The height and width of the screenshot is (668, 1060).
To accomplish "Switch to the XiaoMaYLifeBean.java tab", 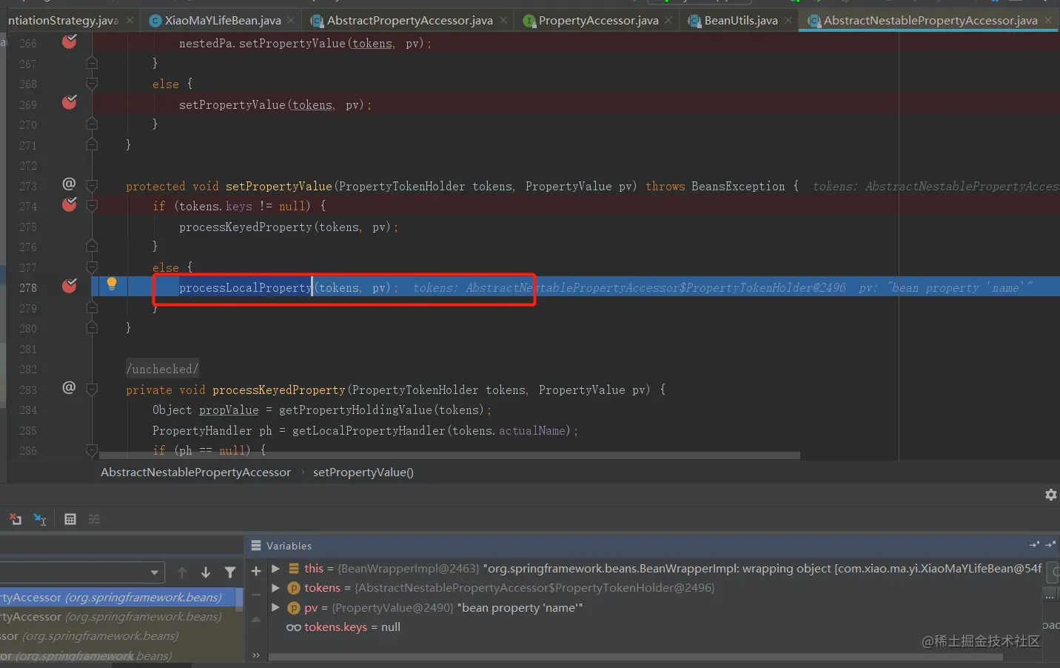I will pos(222,21).
